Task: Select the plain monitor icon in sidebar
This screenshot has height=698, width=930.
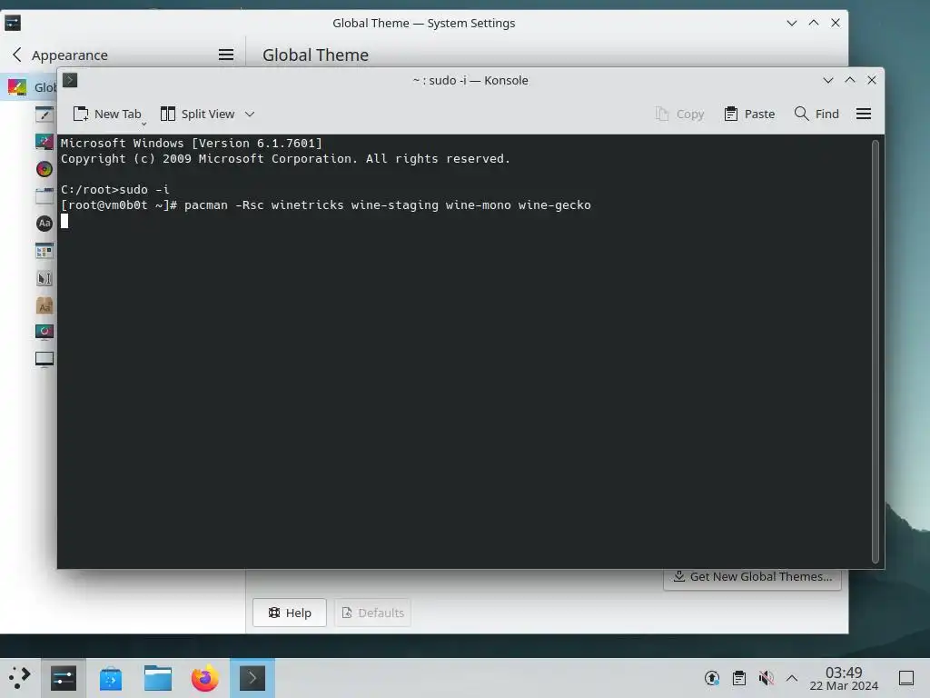Action: point(45,360)
